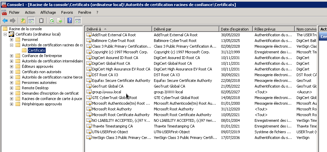Click the certificate icon beside DigiCert Global Root CA
The width and height of the screenshot is (327, 152).
[x=89, y=63]
